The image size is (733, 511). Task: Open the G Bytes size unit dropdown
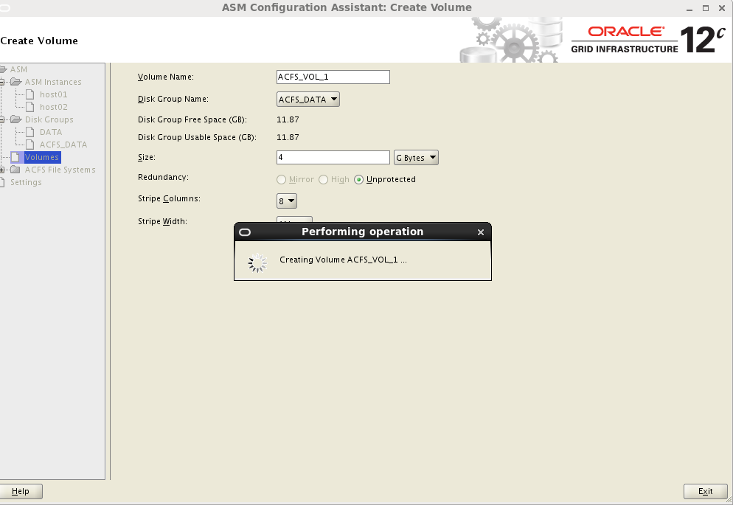[x=416, y=158]
